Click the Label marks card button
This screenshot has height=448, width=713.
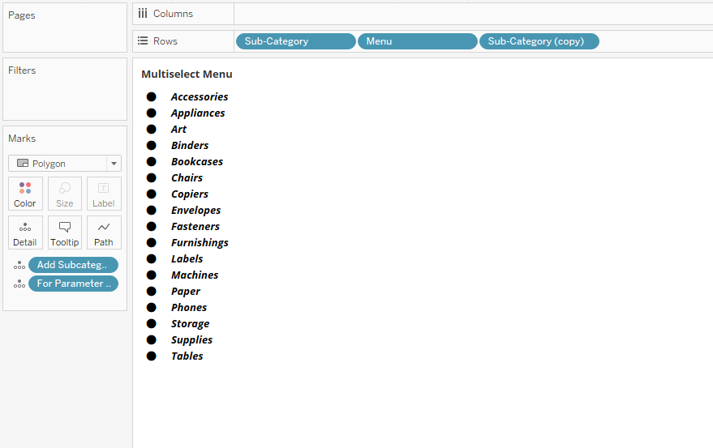[104, 194]
